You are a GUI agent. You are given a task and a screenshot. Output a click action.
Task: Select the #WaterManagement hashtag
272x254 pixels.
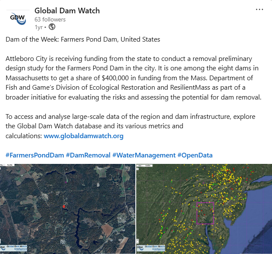point(144,155)
